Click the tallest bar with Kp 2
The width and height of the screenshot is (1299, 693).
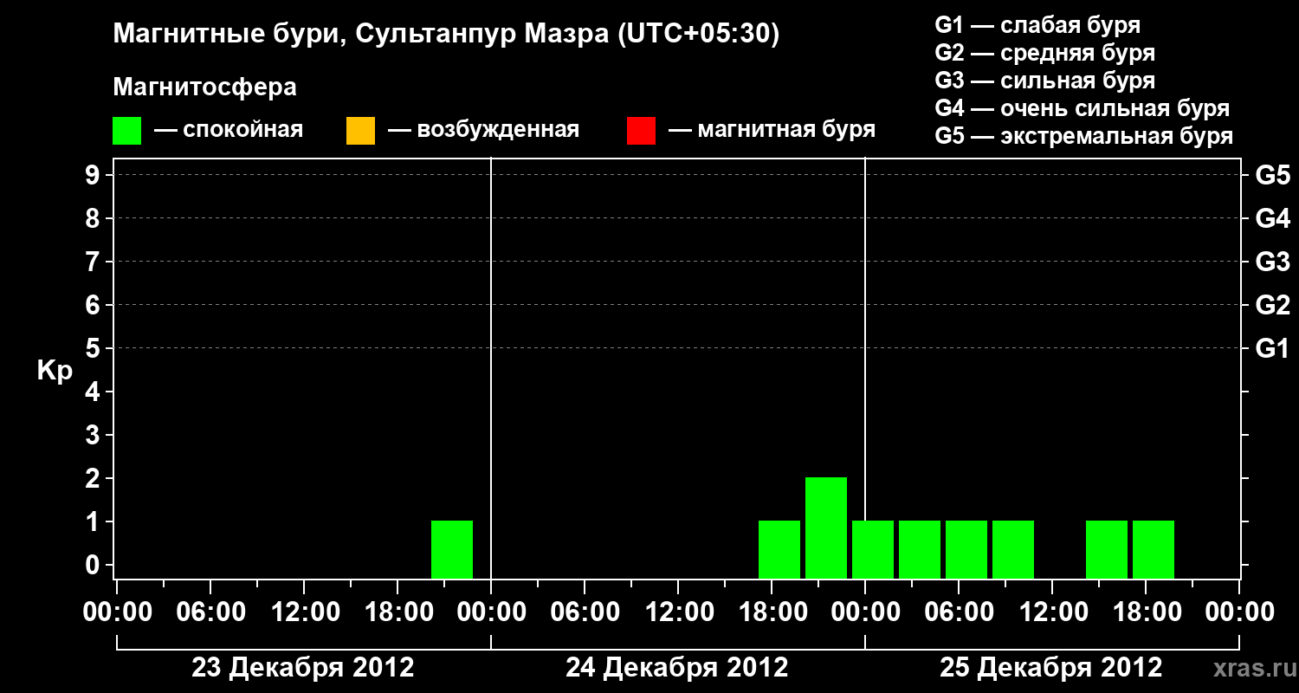pyautogui.click(x=826, y=528)
